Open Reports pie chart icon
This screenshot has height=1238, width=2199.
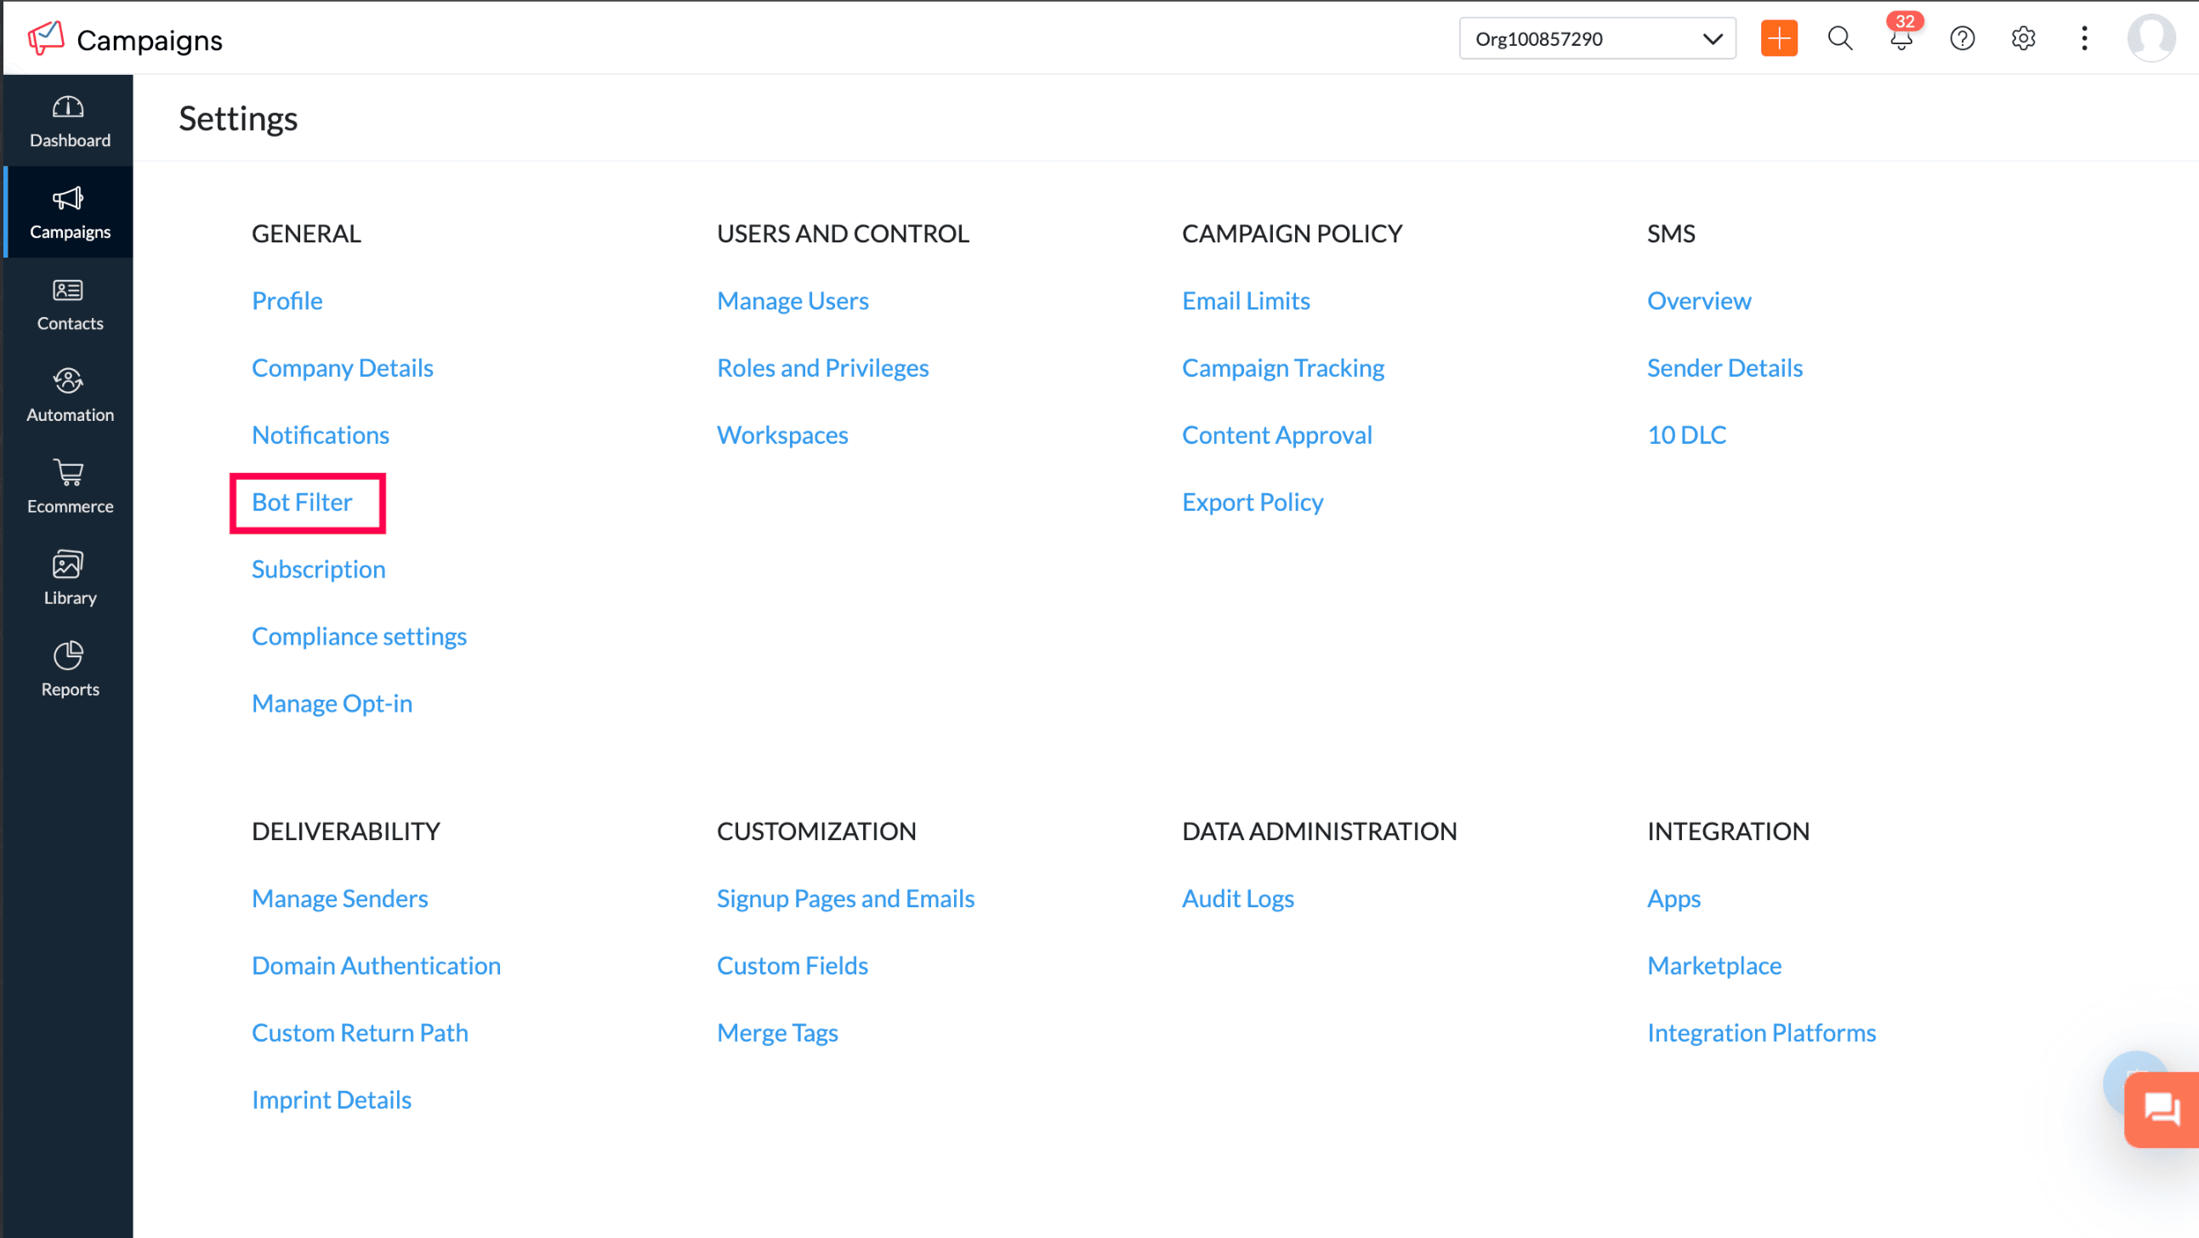[68, 669]
